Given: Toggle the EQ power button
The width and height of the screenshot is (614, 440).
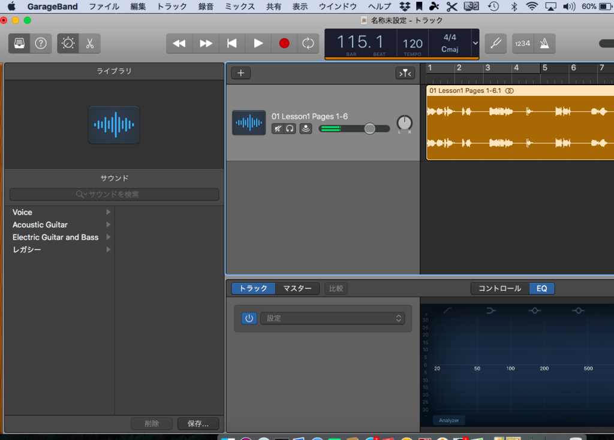Looking at the screenshot, I should point(249,318).
